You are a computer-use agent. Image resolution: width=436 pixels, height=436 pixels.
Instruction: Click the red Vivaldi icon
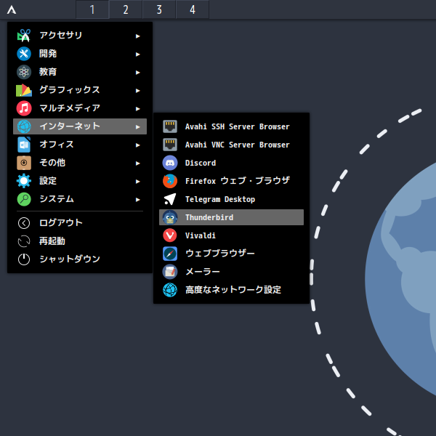click(170, 235)
